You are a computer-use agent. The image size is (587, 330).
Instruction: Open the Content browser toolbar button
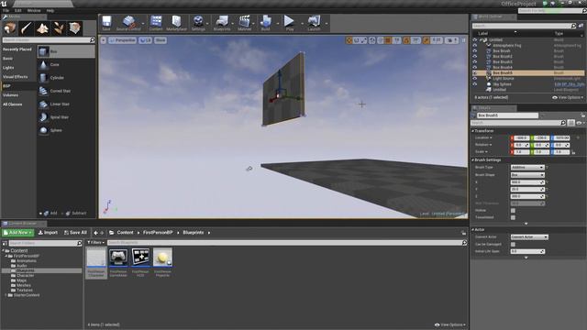coord(156,23)
